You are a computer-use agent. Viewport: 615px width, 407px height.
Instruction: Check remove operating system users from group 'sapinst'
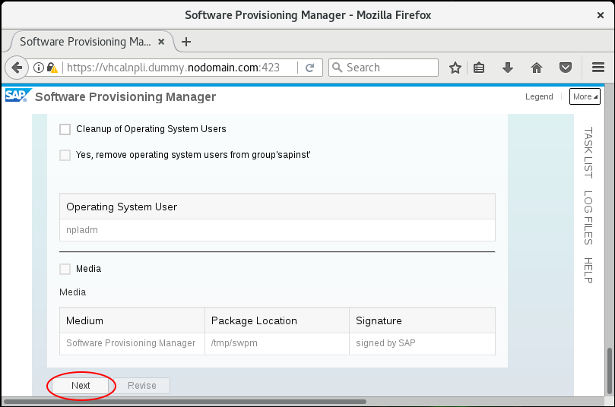tap(65, 155)
